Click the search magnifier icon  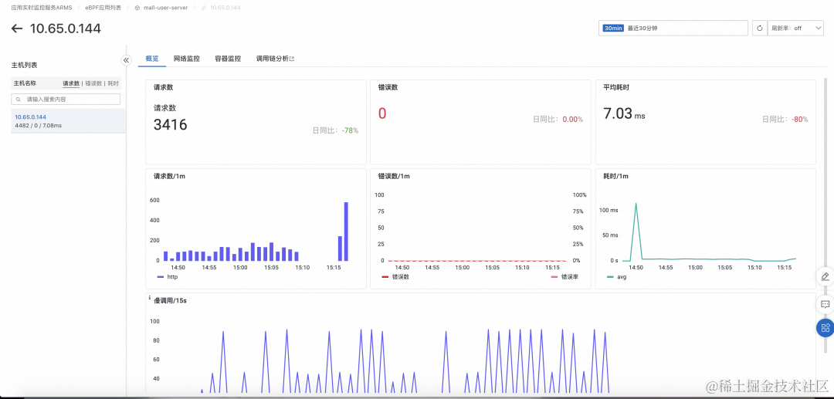pyautogui.click(x=19, y=100)
